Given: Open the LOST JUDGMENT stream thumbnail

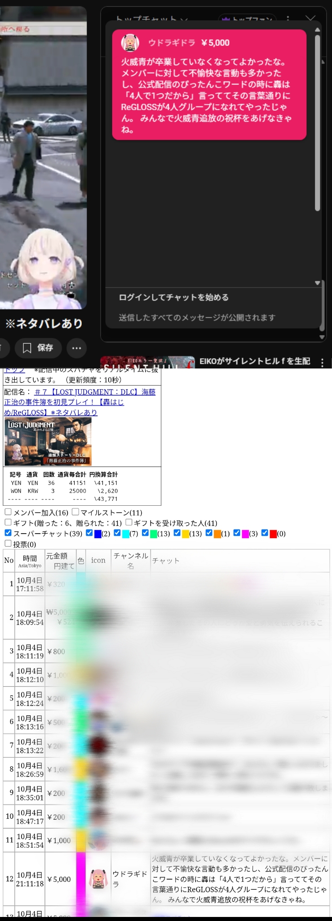Looking at the screenshot, I should pyautogui.click(x=48, y=441).
